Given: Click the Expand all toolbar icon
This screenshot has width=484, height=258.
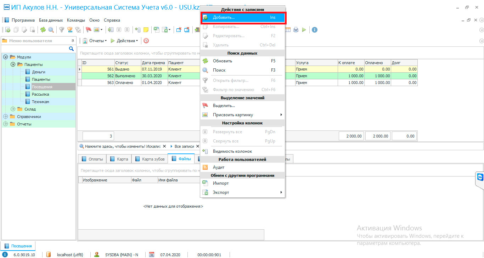Looking at the screenshot, I should coord(119,30).
